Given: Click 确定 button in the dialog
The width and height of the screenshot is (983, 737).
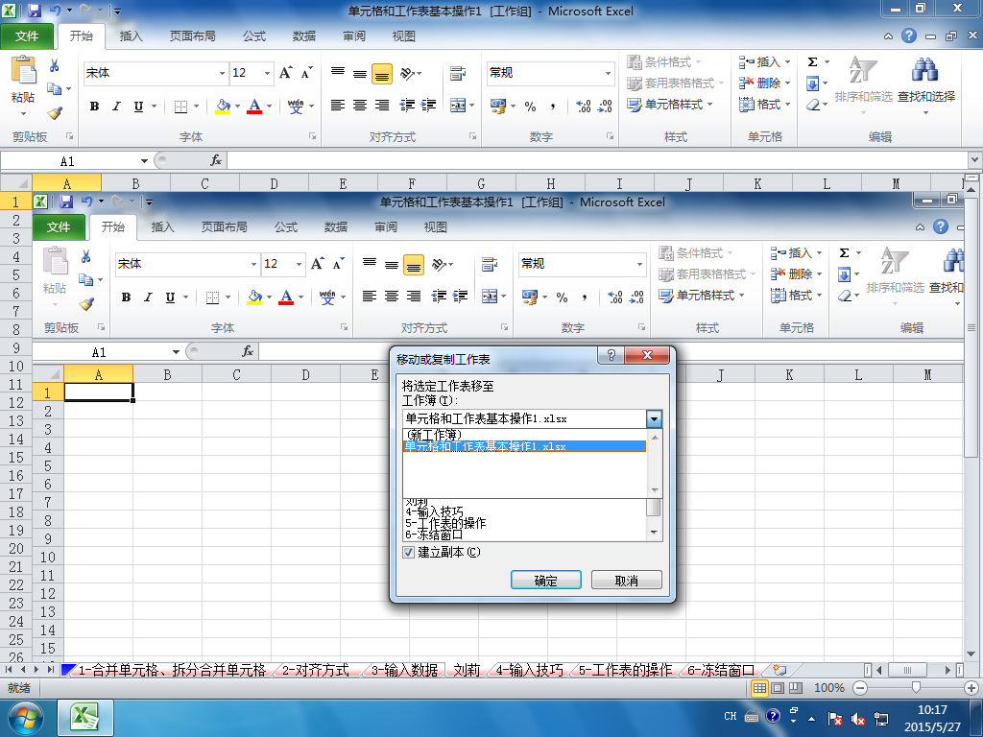Looking at the screenshot, I should click(x=546, y=581).
